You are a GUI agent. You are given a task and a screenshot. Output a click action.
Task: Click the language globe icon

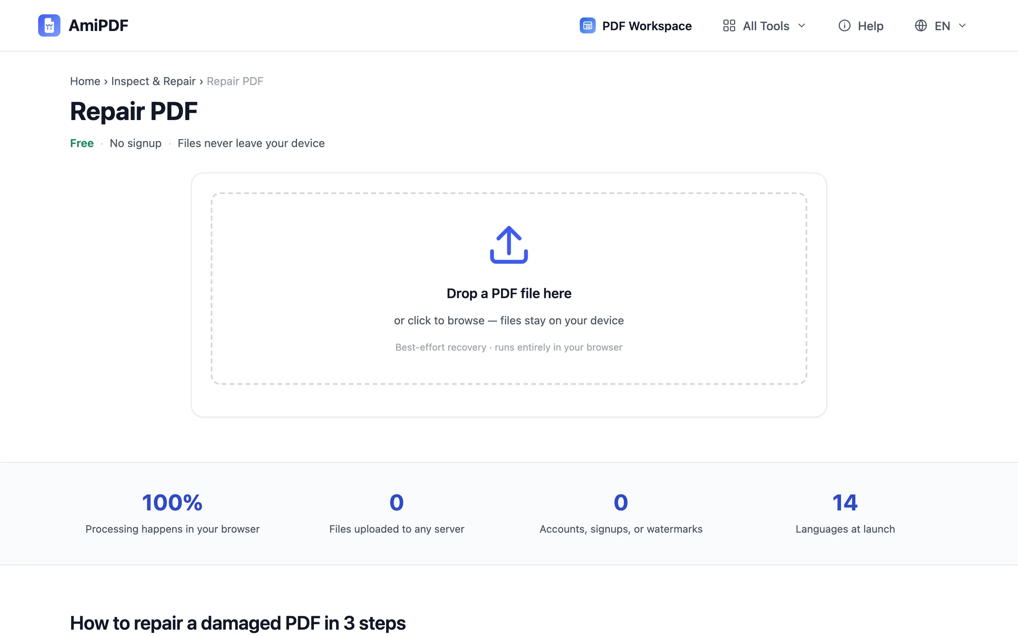tap(921, 26)
